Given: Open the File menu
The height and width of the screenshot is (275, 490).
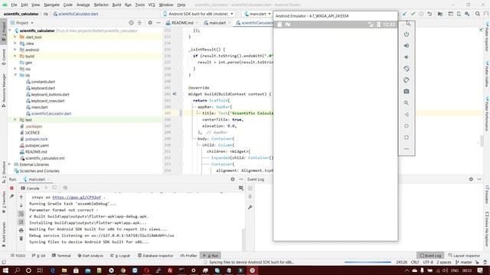Looking at the screenshot, I should pos(14,5).
